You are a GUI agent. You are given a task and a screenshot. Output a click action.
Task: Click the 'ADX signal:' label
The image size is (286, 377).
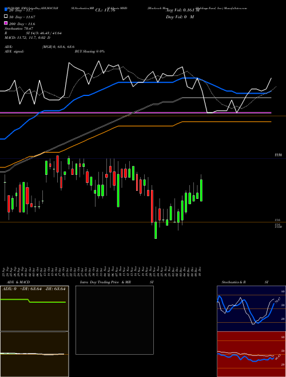tap(14, 51)
